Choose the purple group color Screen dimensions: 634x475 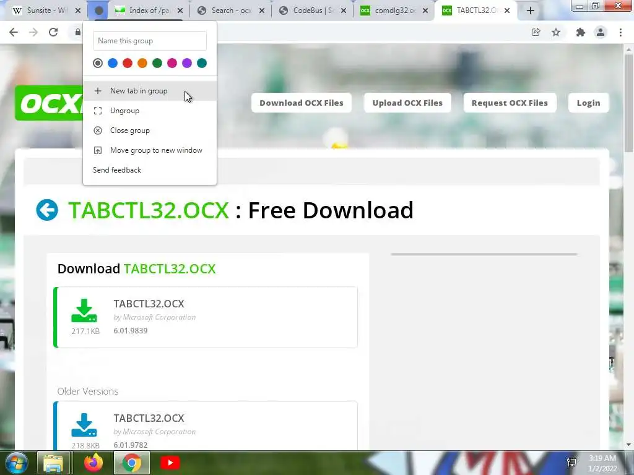[x=187, y=63]
